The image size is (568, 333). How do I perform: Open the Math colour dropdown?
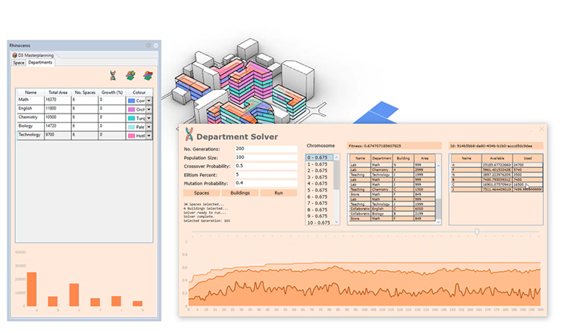(149, 100)
